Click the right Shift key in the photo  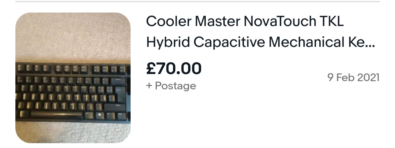point(115,106)
